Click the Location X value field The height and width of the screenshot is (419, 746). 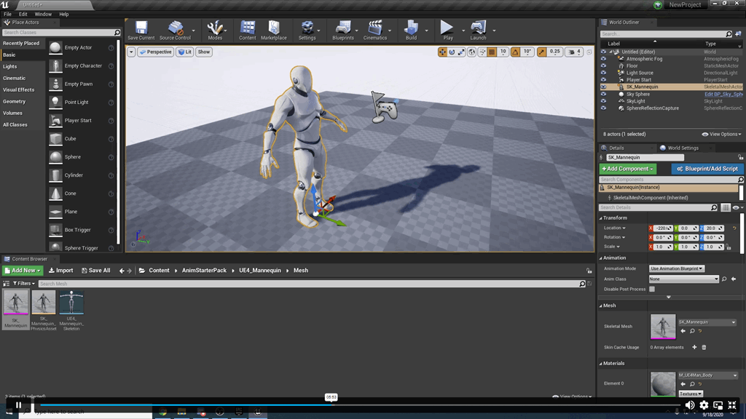coord(662,228)
